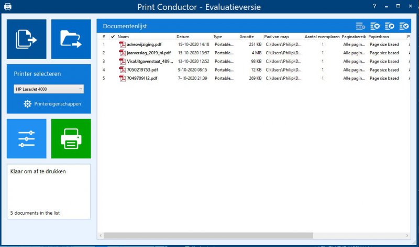419x247 pixels.
Task: Sort by the Type column header
Action: tap(218, 37)
